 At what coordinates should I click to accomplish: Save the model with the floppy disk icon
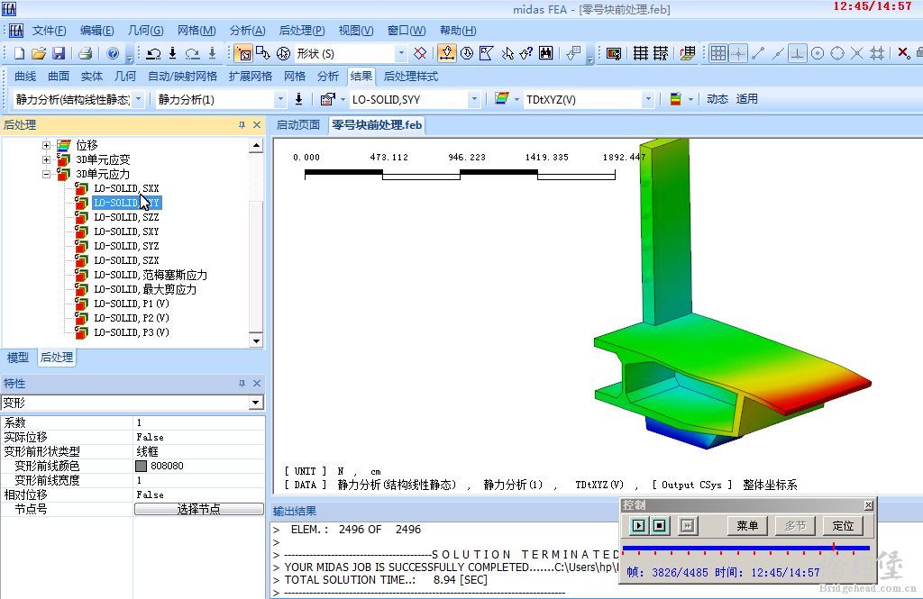point(59,53)
